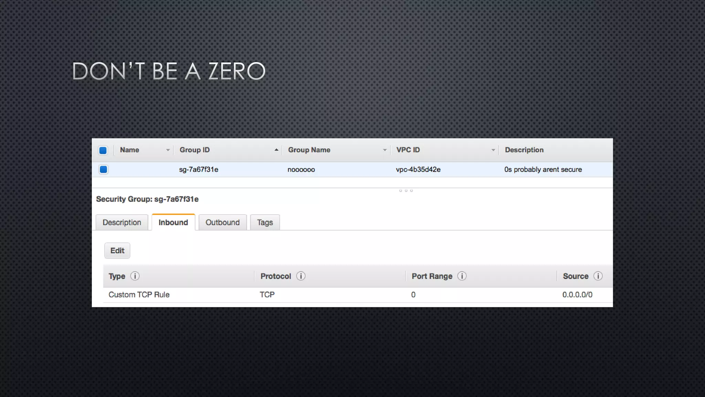Switch to the Description tab
The height and width of the screenshot is (397, 705).
tap(122, 223)
